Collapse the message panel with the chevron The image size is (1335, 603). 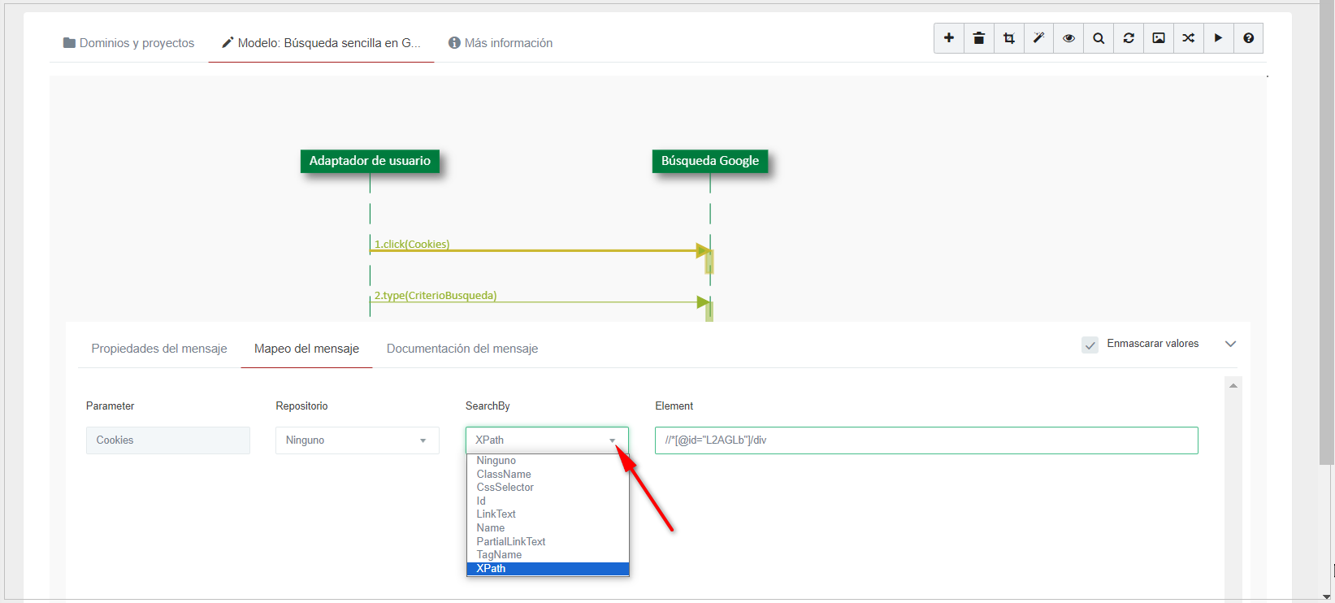pyautogui.click(x=1230, y=344)
